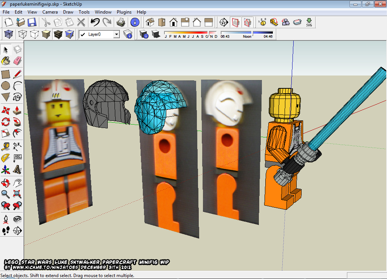Pick the pink Eraser tool
Image resolution: width=387 pixels, height=279 pixels.
coord(17,61)
